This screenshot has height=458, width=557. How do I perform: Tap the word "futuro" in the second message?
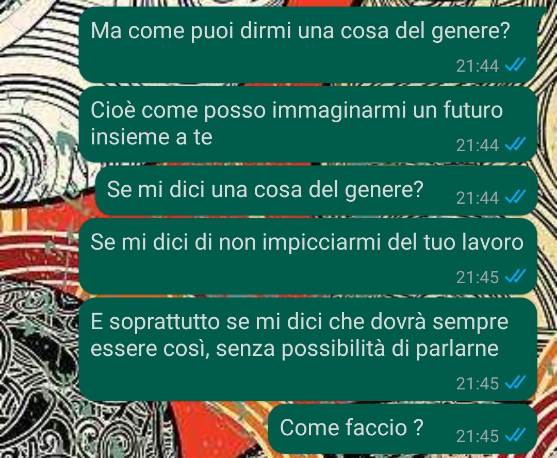473,110
